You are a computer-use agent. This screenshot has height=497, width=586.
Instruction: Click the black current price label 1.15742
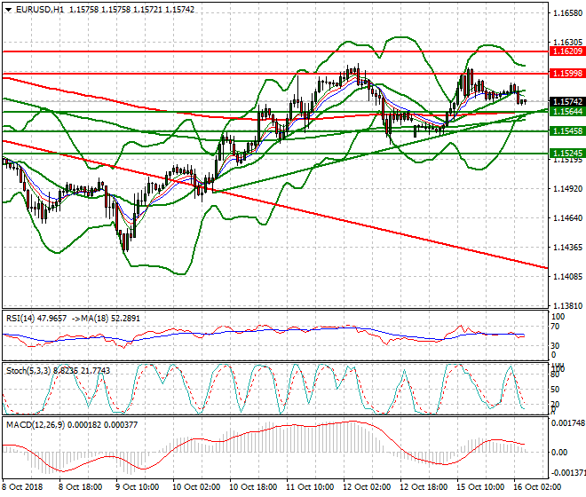[x=567, y=102]
